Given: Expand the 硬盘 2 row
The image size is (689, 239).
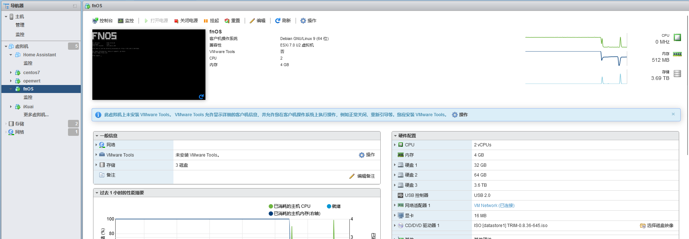Looking at the screenshot, I should (x=395, y=175).
